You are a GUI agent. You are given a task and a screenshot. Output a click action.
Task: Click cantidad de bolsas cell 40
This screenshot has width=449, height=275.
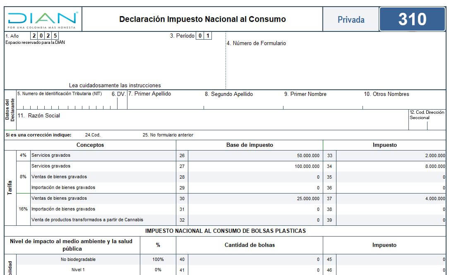click(255, 260)
